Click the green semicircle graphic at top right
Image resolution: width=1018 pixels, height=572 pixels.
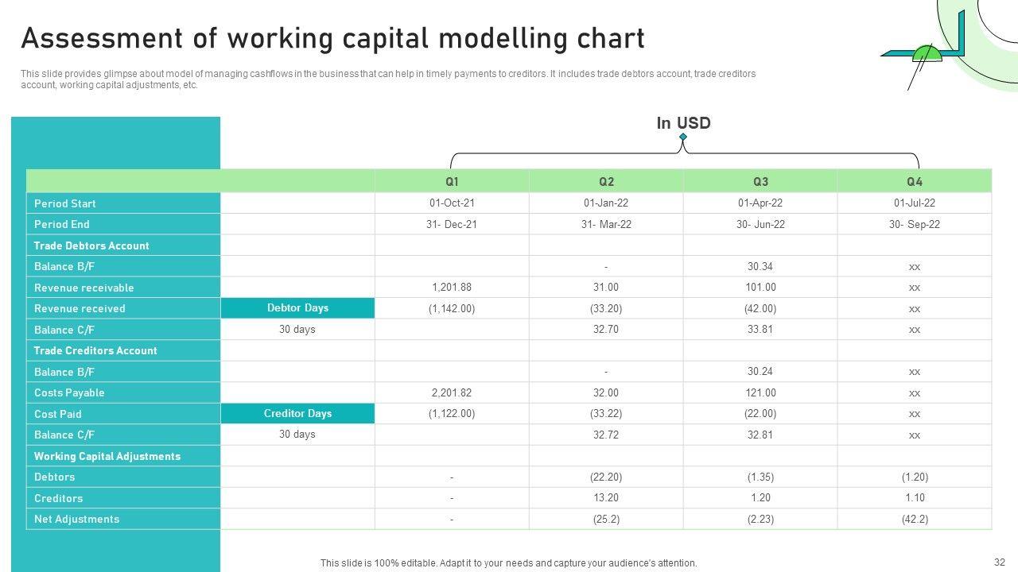point(927,55)
